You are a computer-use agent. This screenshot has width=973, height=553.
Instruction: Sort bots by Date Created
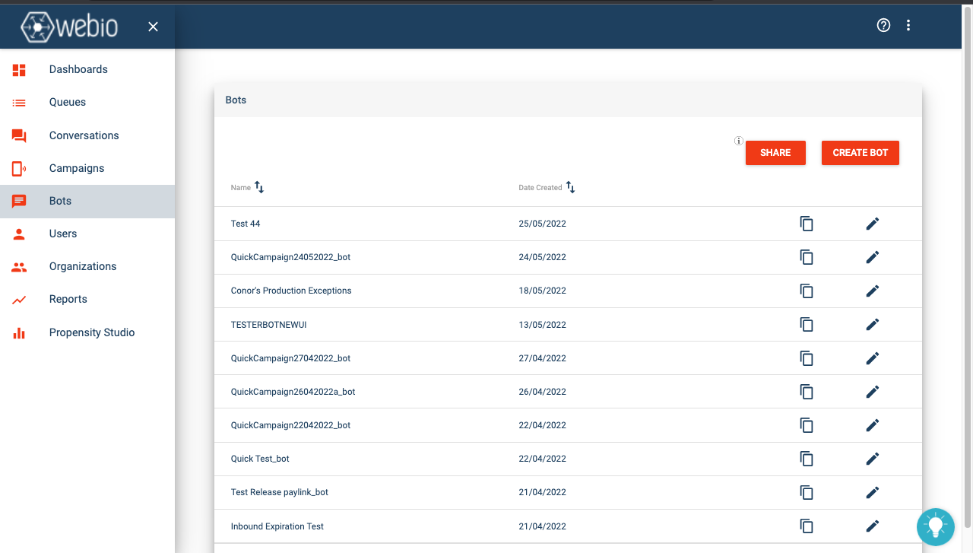point(570,187)
